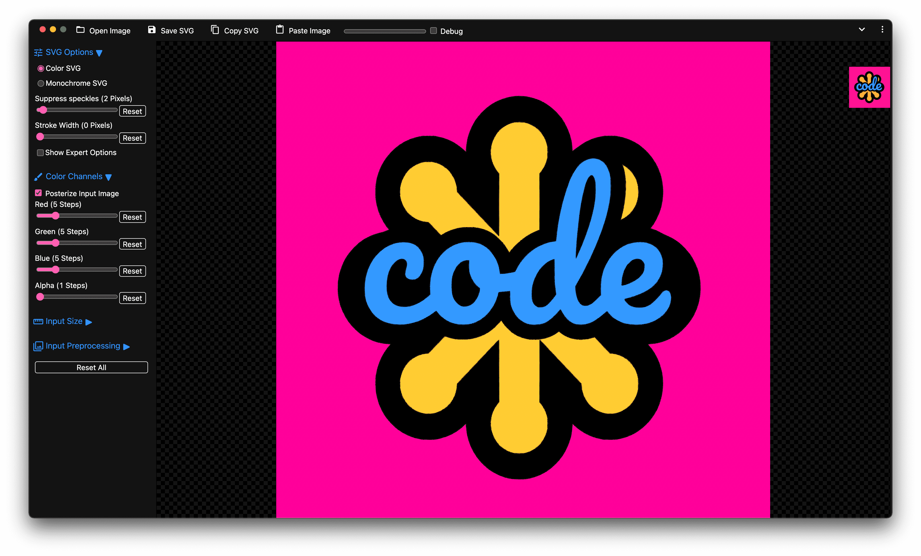
Task: Reset the Suppress Speckles slider
Action: [132, 111]
